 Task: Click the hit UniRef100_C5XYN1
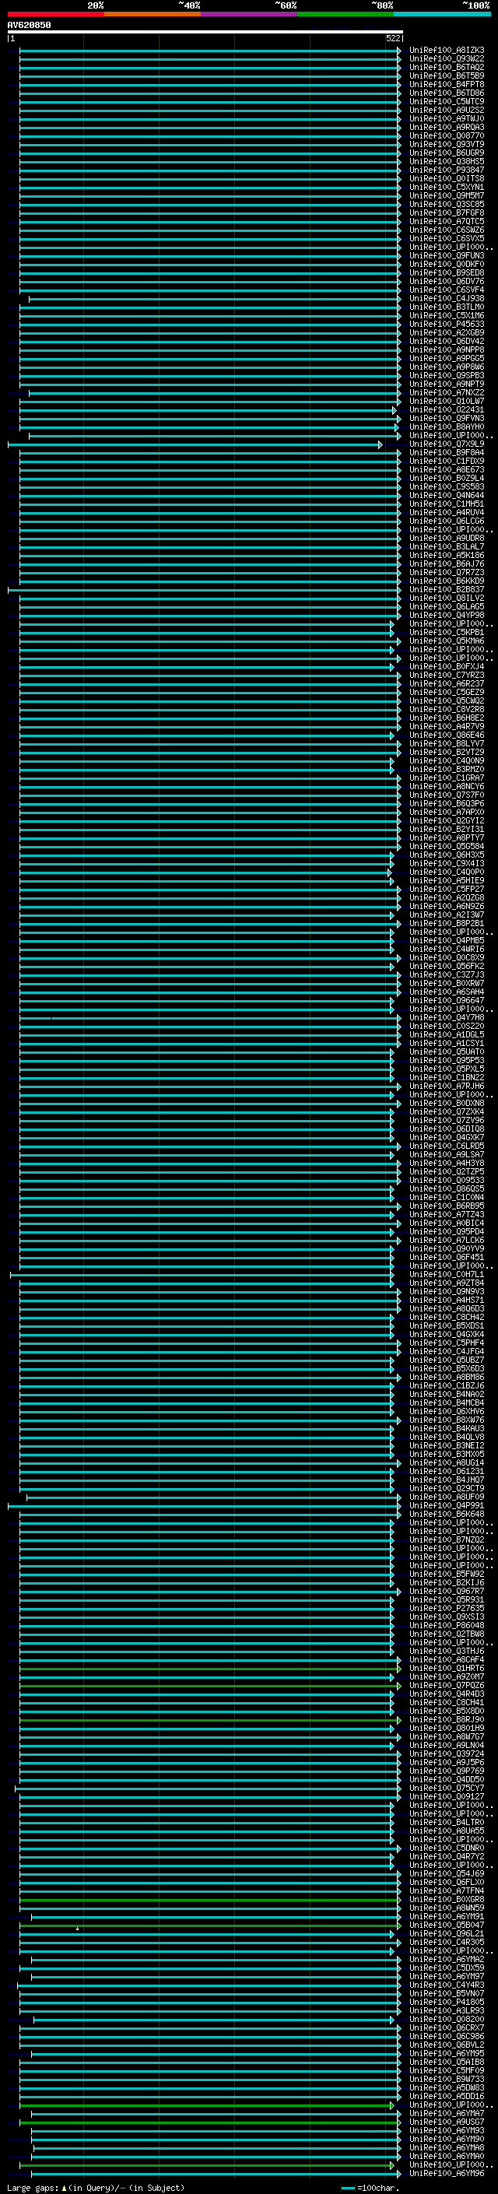pos(447,188)
